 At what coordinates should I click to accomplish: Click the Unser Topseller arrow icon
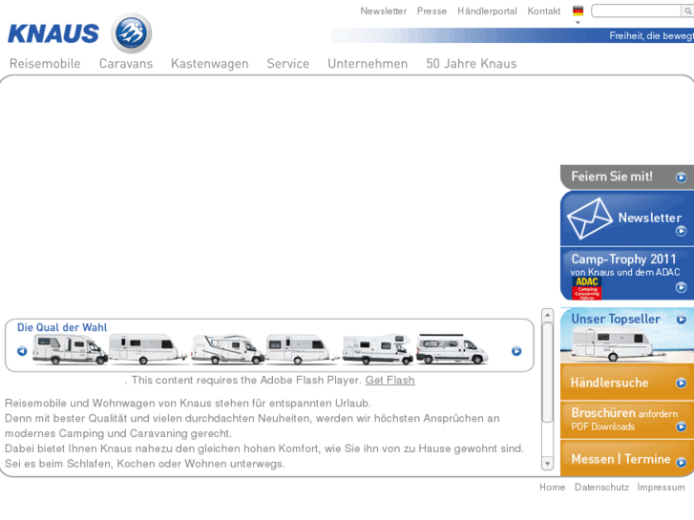(681, 320)
